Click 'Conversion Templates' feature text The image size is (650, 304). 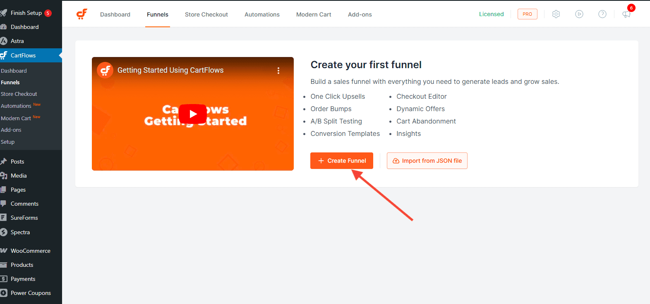[x=345, y=133]
